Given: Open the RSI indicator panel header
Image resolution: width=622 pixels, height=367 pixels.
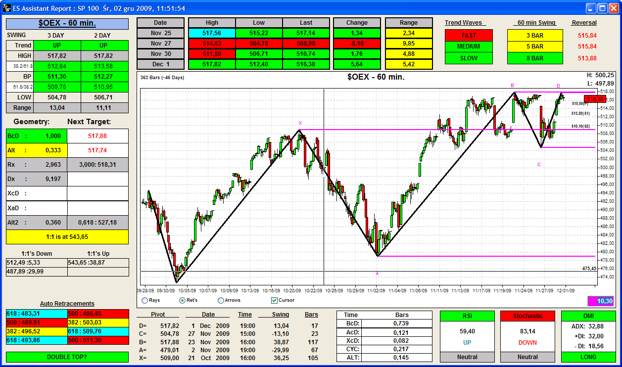Looking at the screenshot, I should (x=467, y=316).
